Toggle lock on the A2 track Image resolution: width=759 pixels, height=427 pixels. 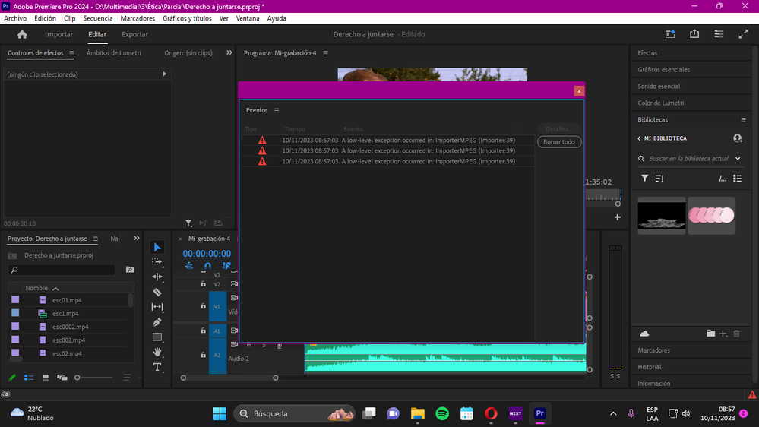204,355
